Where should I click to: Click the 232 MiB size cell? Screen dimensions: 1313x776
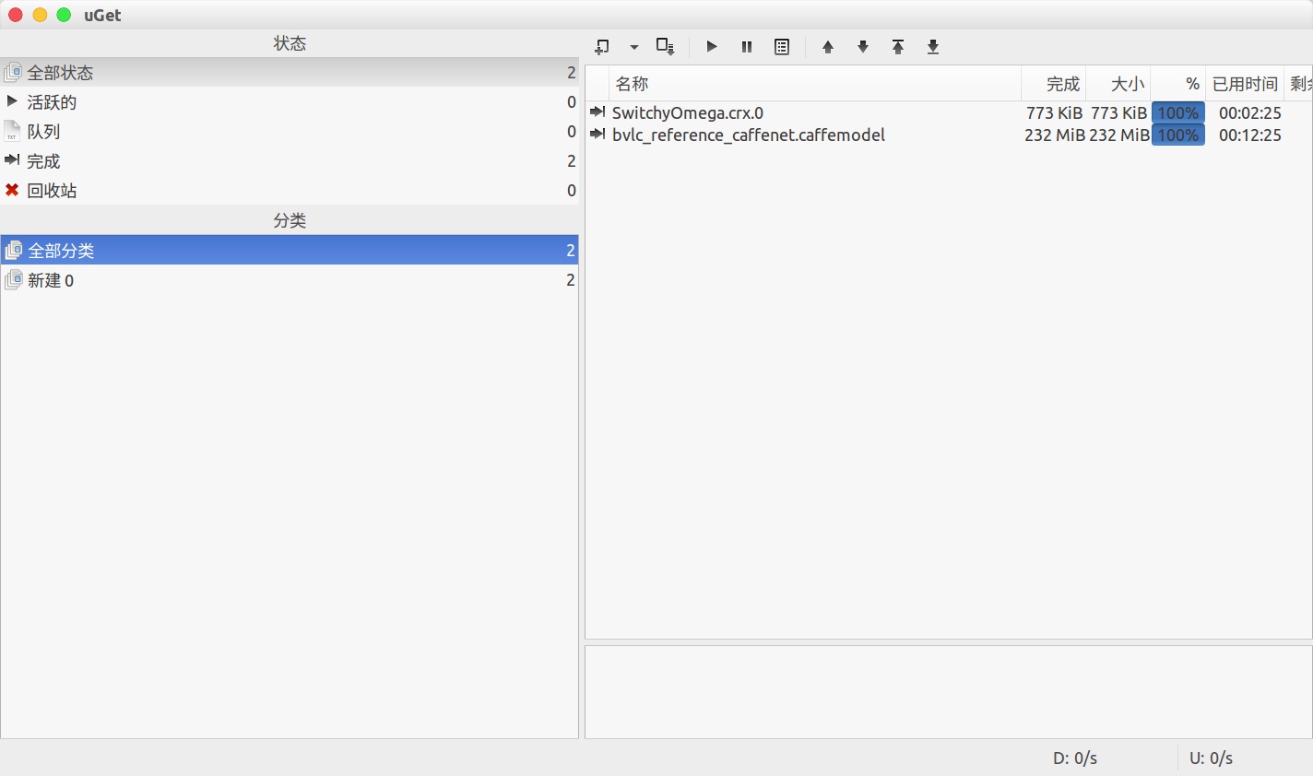(x=1119, y=135)
